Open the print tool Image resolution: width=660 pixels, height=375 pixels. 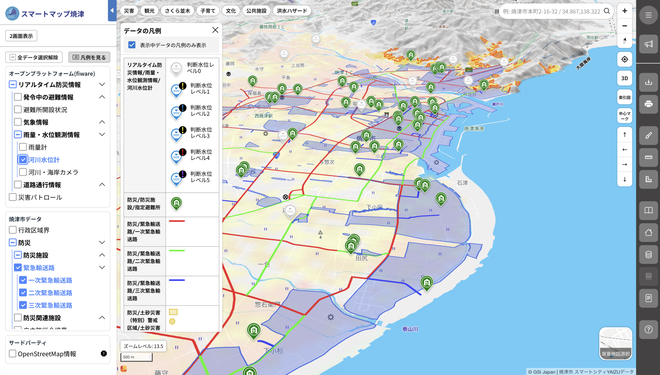[x=648, y=104]
